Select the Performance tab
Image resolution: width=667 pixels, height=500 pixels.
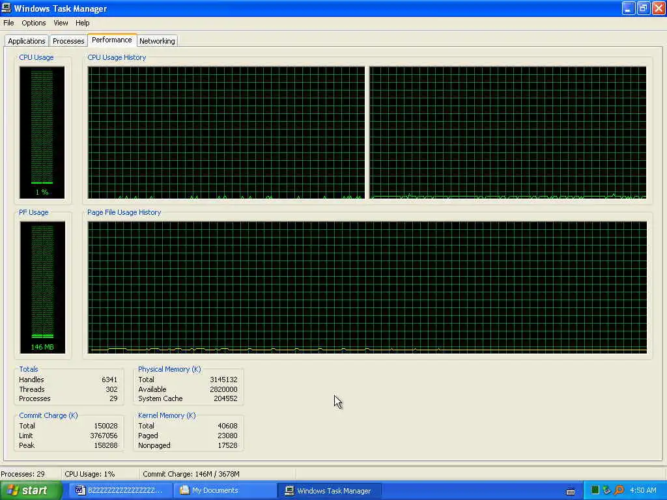click(112, 40)
